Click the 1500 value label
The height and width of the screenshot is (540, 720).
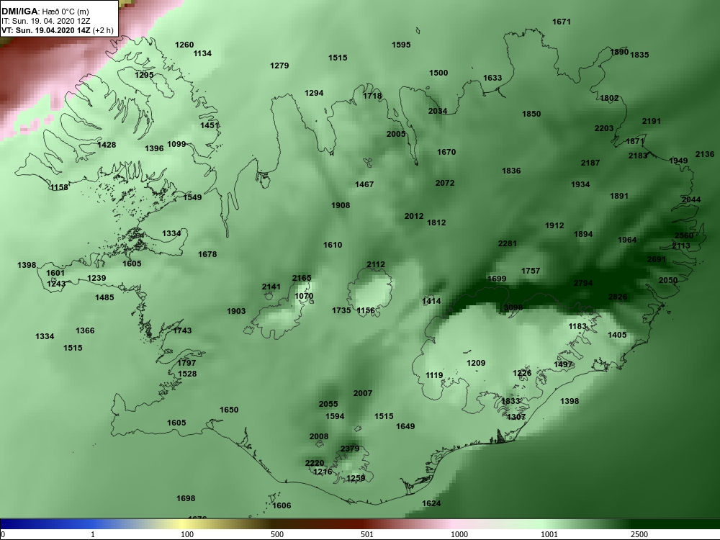click(438, 73)
